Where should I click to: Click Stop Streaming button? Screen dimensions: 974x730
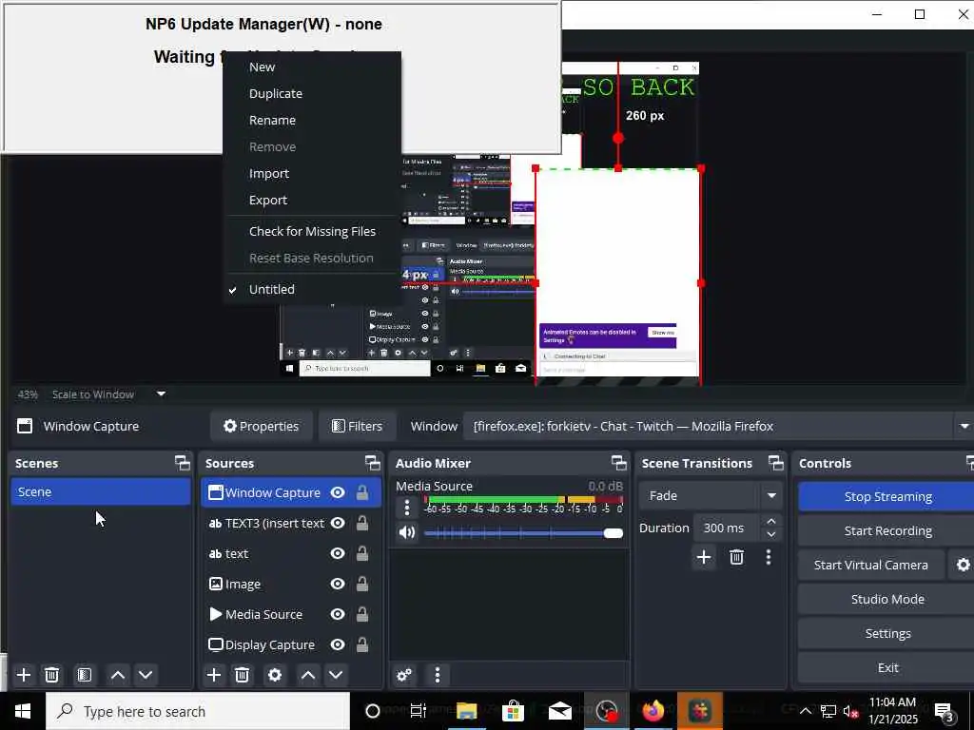pyautogui.click(x=887, y=496)
